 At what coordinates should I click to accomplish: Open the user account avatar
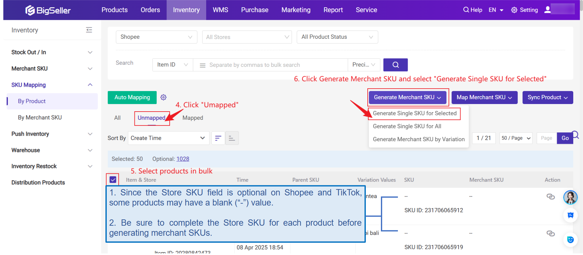[548, 9]
